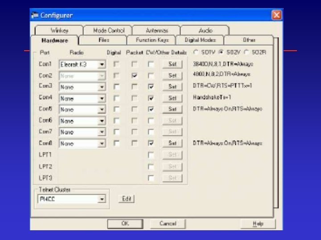Click the Com2 details text 4800,N,8,2
This screenshot has height=240, width=321.
(222, 74)
